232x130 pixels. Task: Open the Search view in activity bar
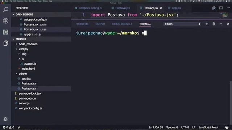[6, 10]
